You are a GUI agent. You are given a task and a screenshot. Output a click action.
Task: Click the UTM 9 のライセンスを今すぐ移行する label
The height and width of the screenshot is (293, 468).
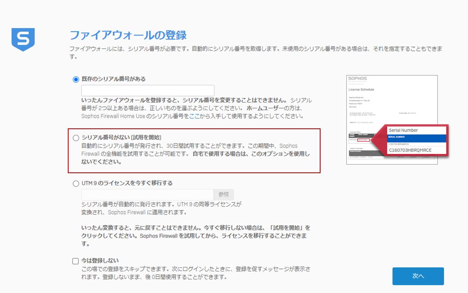(127, 183)
